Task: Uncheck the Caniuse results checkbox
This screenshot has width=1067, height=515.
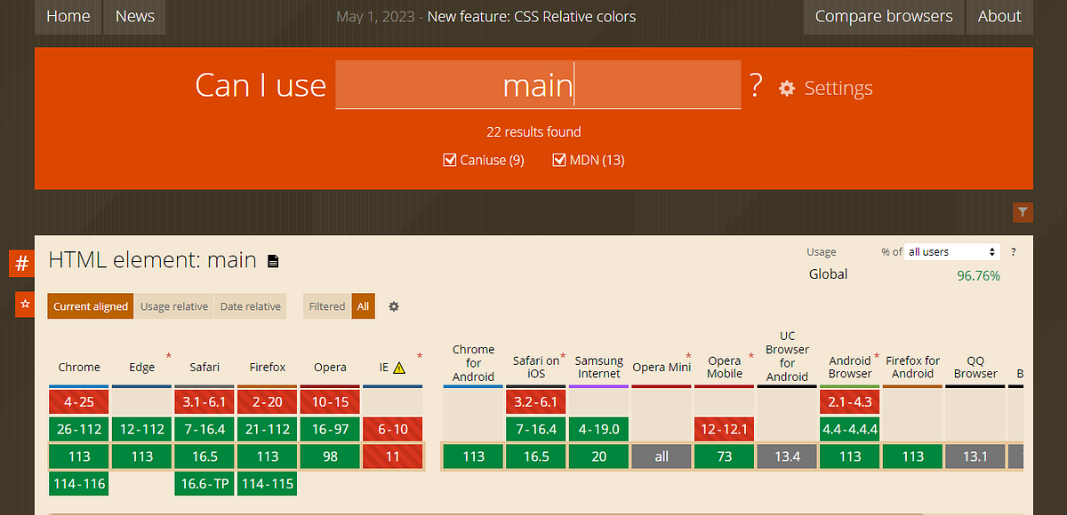Action: [450, 160]
